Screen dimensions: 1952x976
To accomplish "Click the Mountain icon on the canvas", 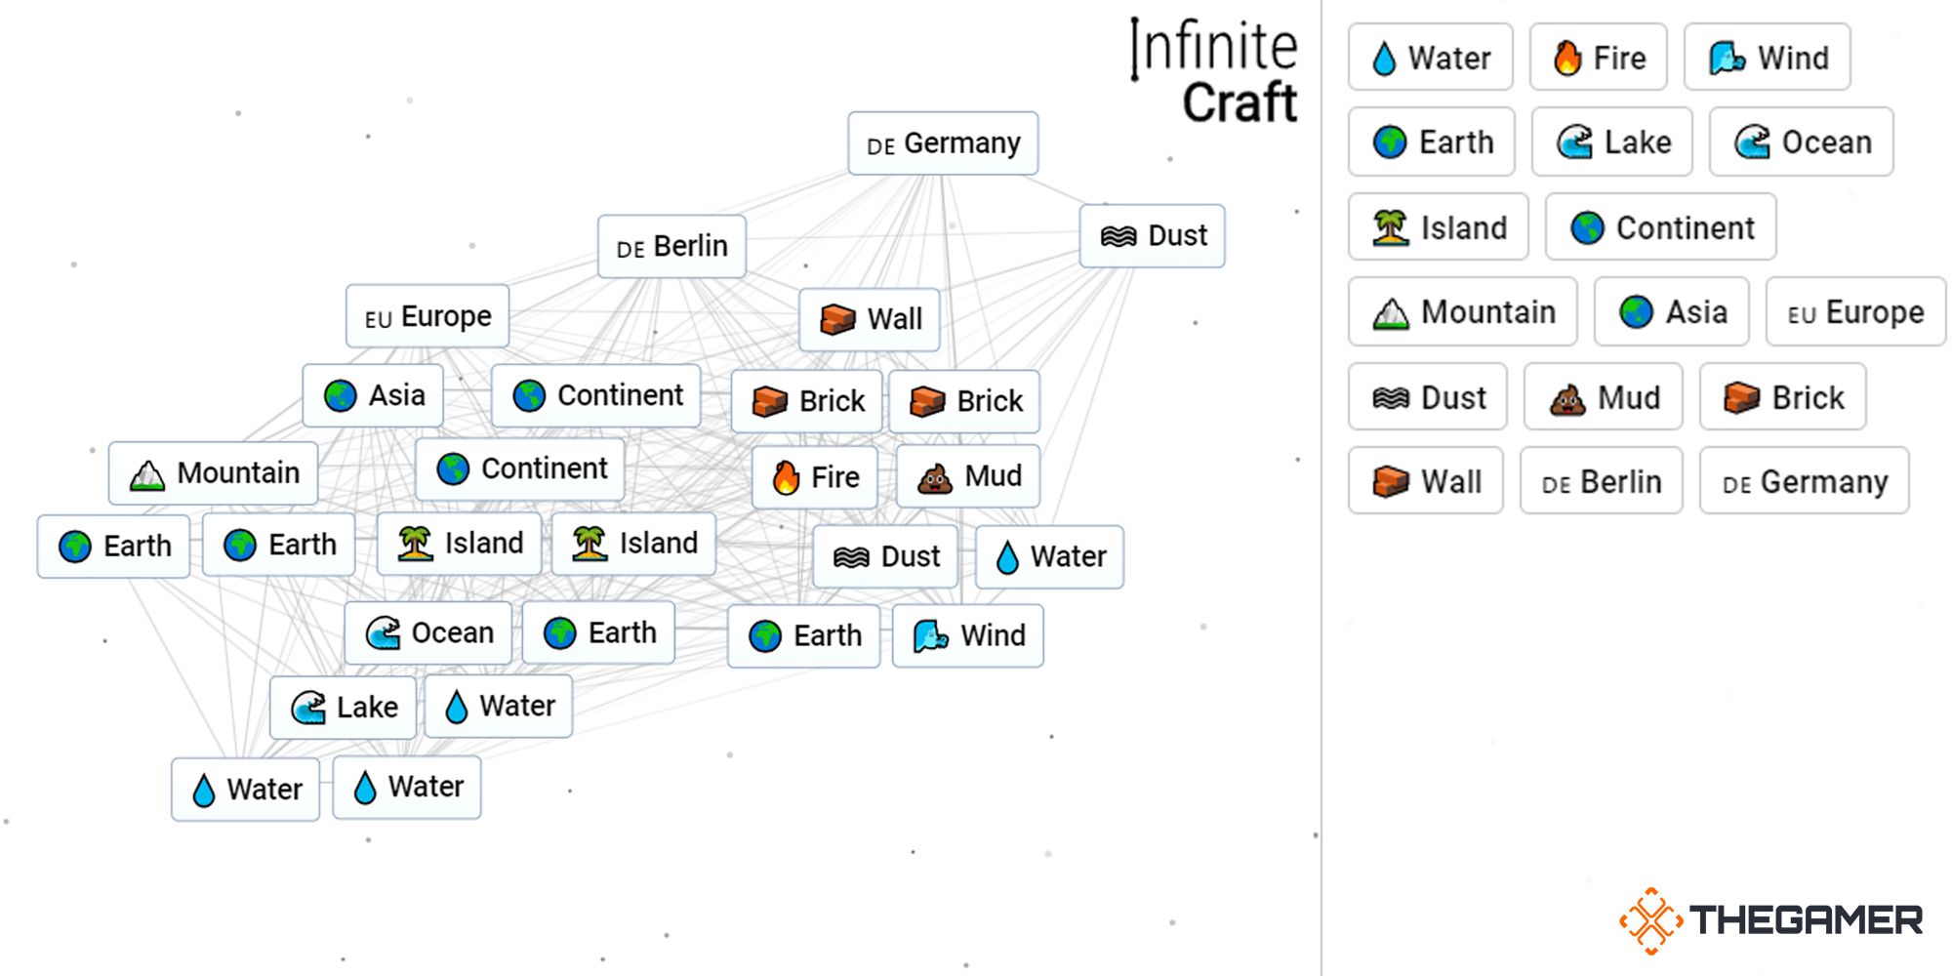I will (147, 474).
